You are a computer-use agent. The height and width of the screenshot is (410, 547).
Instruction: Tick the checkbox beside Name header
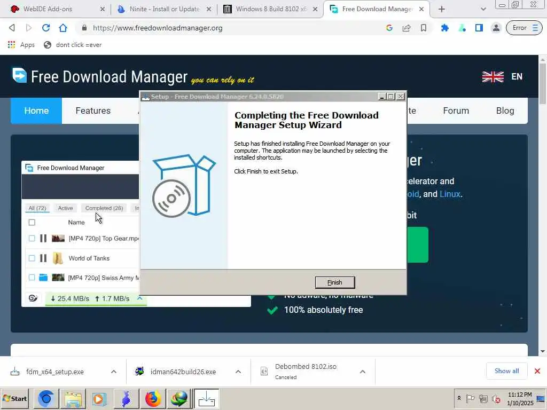click(32, 223)
